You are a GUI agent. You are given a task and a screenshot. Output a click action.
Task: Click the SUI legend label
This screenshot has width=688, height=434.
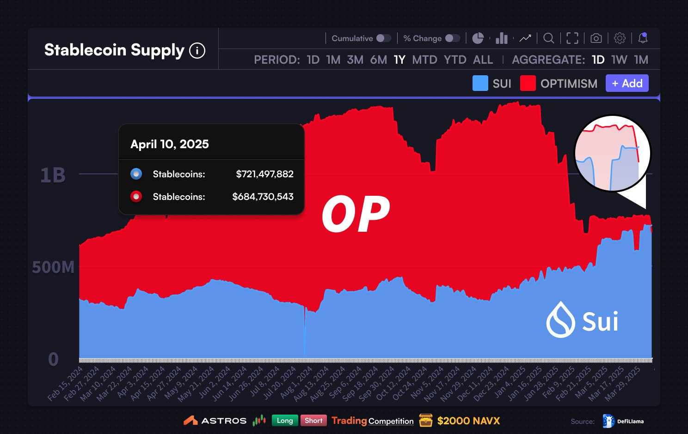(x=502, y=84)
